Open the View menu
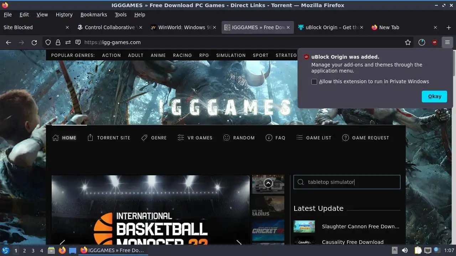The image size is (456, 256). click(x=42, y=15)
